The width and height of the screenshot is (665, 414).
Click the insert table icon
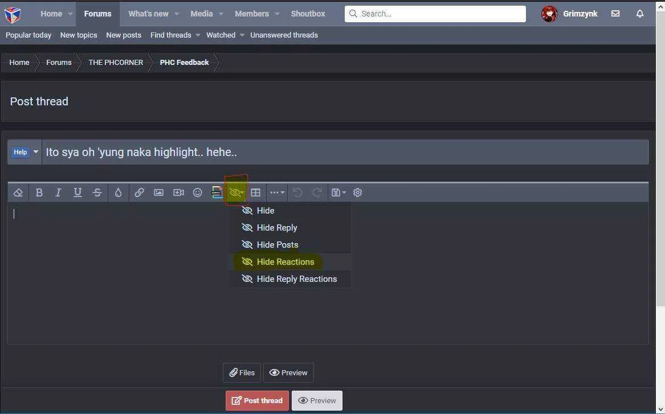(255, 193)
